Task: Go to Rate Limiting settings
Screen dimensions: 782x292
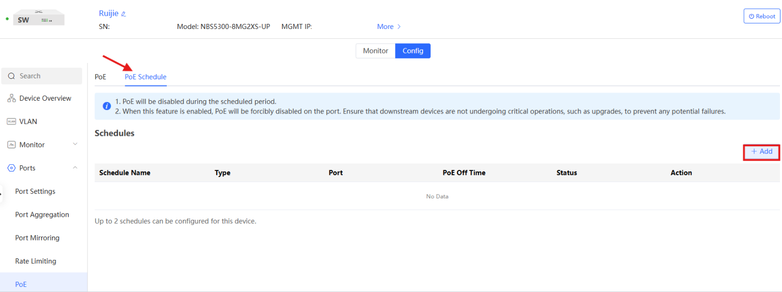Action: 36,261
